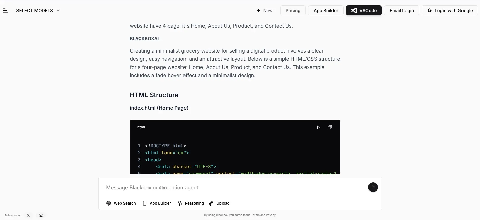Open App Builder from top bar
Image resolution: width=480 pixels, height=220 pixels.
[x=326, y=10]
